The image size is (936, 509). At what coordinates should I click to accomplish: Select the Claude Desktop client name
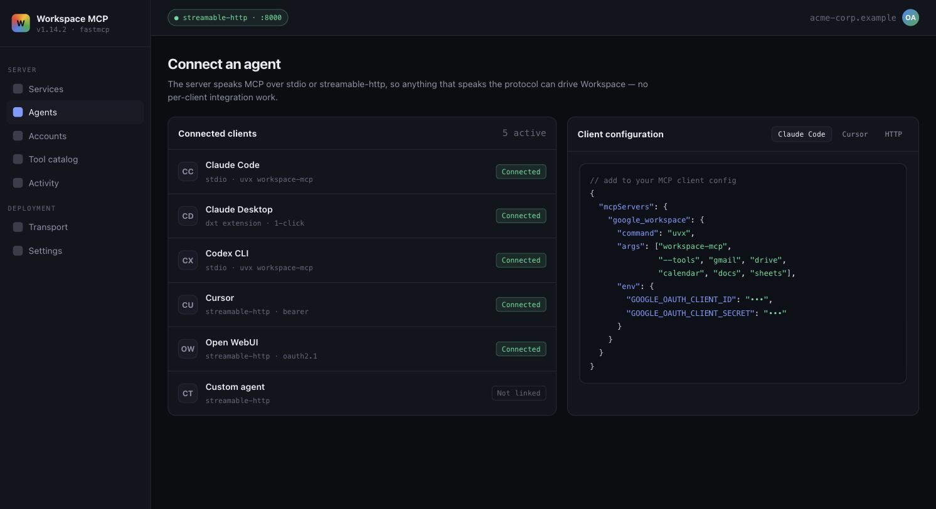239,209
